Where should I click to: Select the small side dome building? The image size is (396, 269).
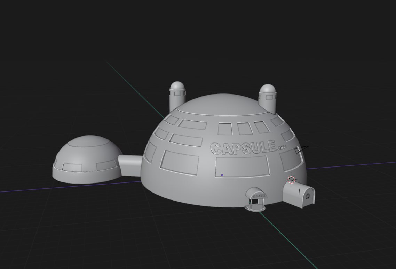[87, 159]
